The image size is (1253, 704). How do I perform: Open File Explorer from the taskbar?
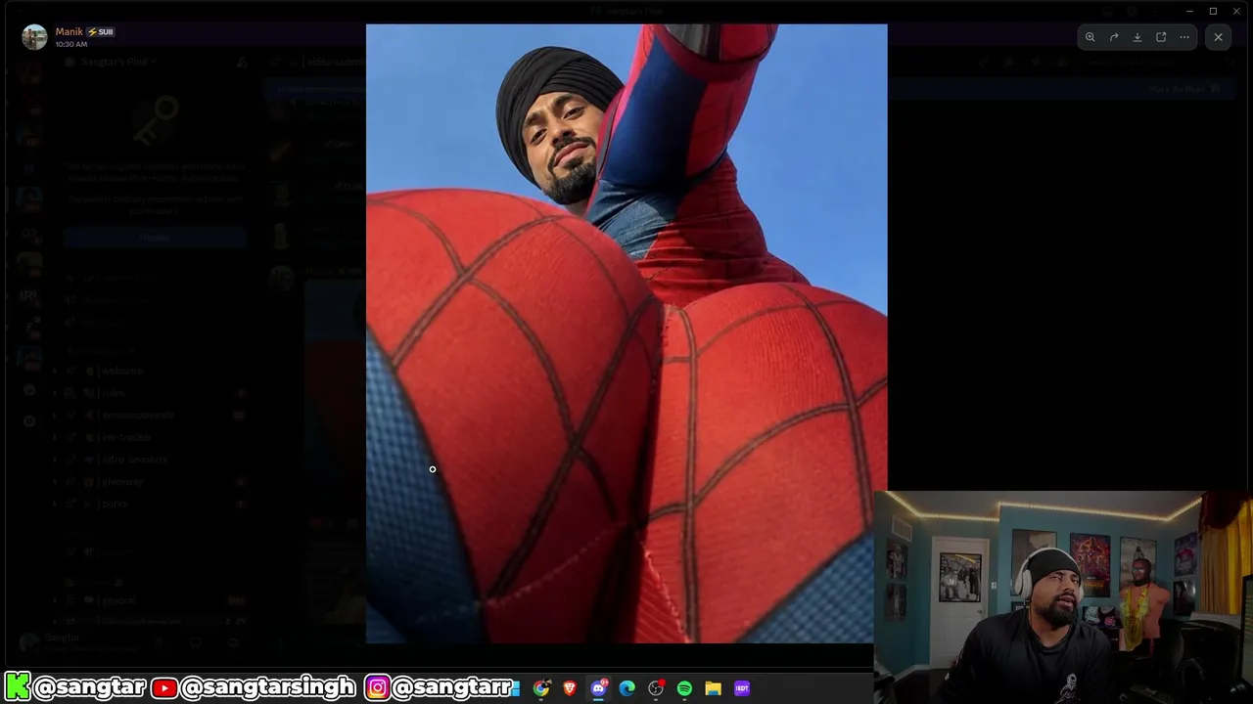(714, 688)
